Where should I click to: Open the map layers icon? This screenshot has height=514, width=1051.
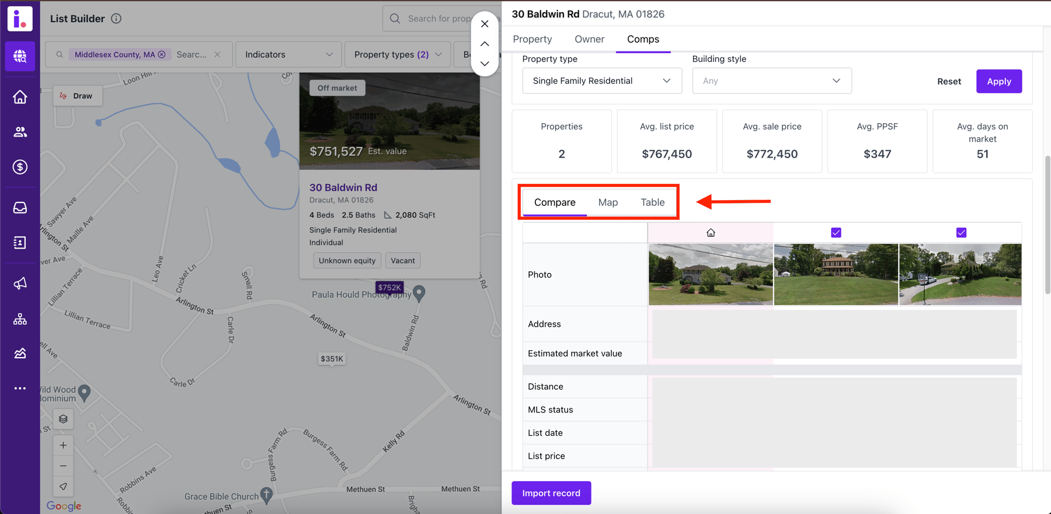coord(63,419)
